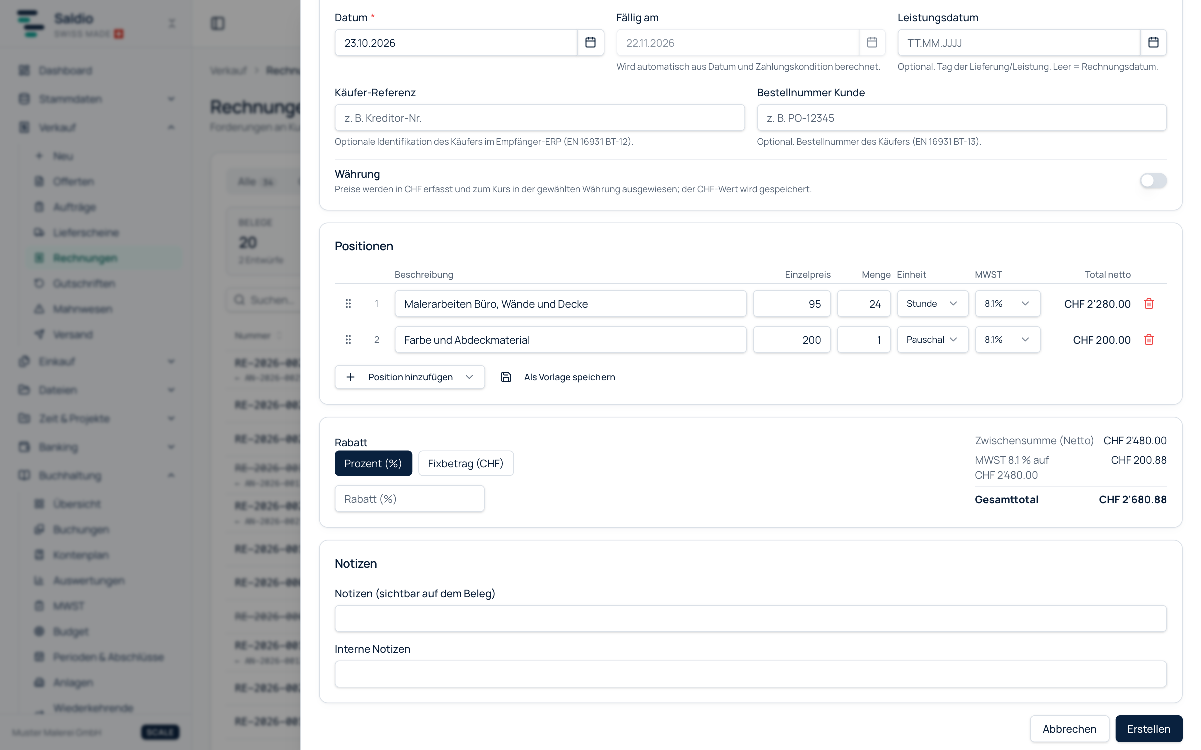Delete the Farbe und Abdeckmaterial position
The width and height of the screenshot is (1201, 750).
(x=1149, y=340)
